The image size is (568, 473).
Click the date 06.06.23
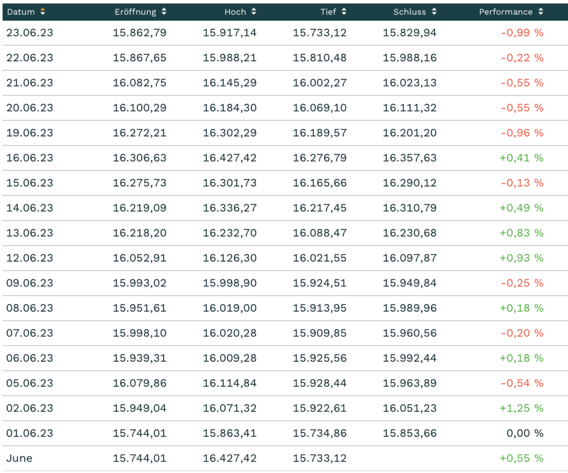click(30, 358)
